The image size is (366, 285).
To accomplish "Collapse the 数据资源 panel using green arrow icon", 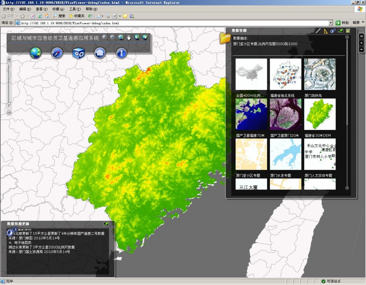I will pos(340,31).
